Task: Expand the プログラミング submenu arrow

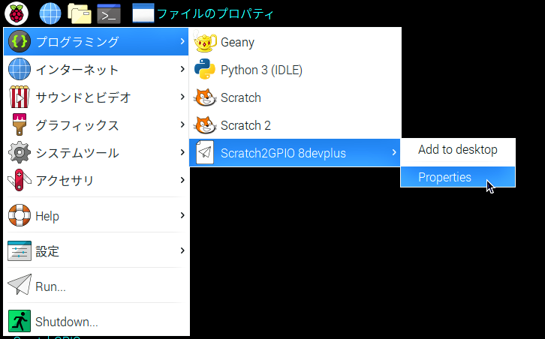Action: (182, 41)
